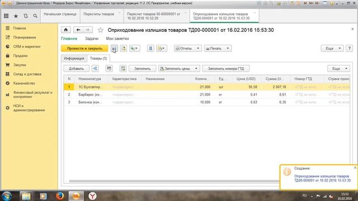
Task: Open the Продажи section
Action: click(20, 56)
